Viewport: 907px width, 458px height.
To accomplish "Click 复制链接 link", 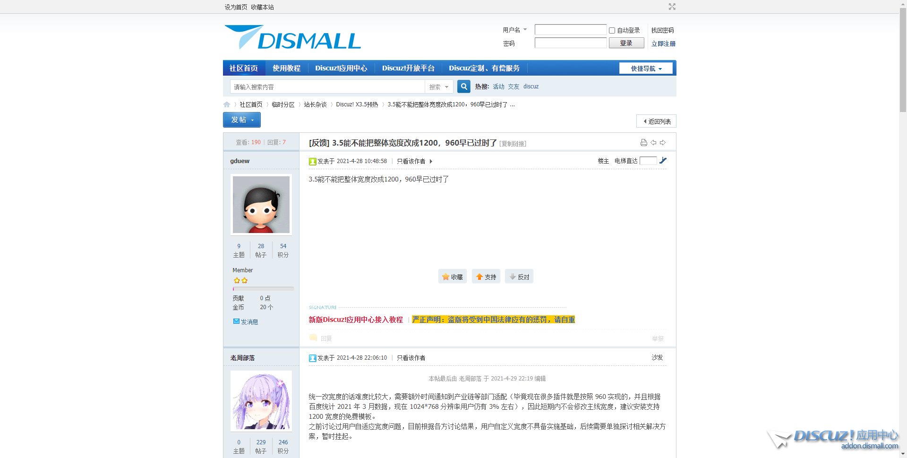I will (513, 144).
